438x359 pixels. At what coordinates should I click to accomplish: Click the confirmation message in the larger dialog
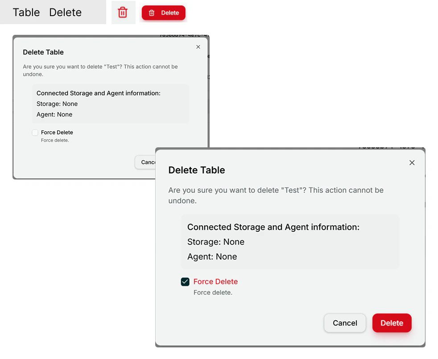(276, 196)
